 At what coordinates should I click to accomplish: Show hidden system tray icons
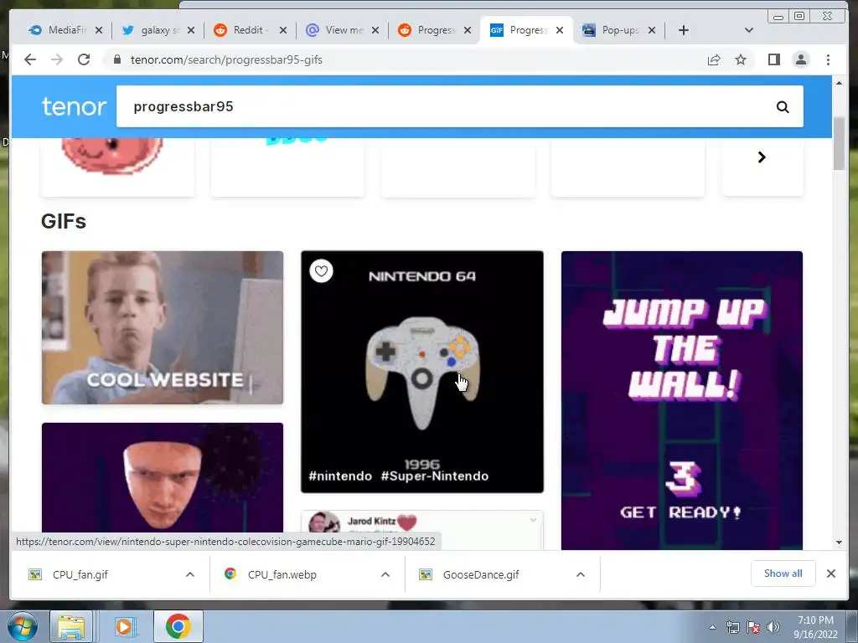pyautogui.click(x=712, y=627)
